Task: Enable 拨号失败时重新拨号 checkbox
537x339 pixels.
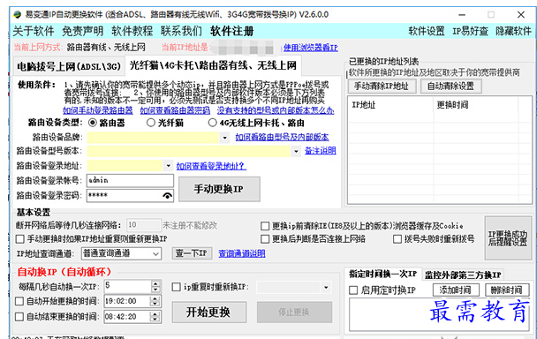Action: tap(397, 239)
